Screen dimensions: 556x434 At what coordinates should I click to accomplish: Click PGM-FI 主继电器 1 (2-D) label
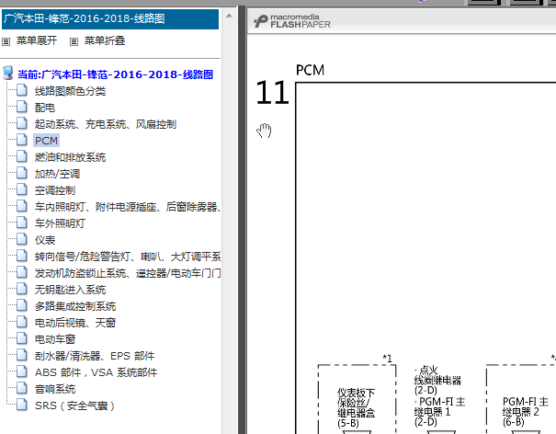pyautogui.click(x=439, y=412)
